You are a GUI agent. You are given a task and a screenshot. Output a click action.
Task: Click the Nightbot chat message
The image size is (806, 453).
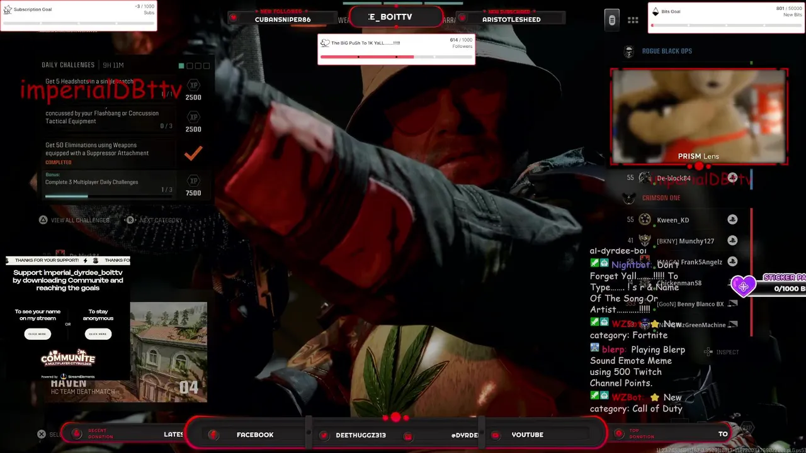pos(634,287)
